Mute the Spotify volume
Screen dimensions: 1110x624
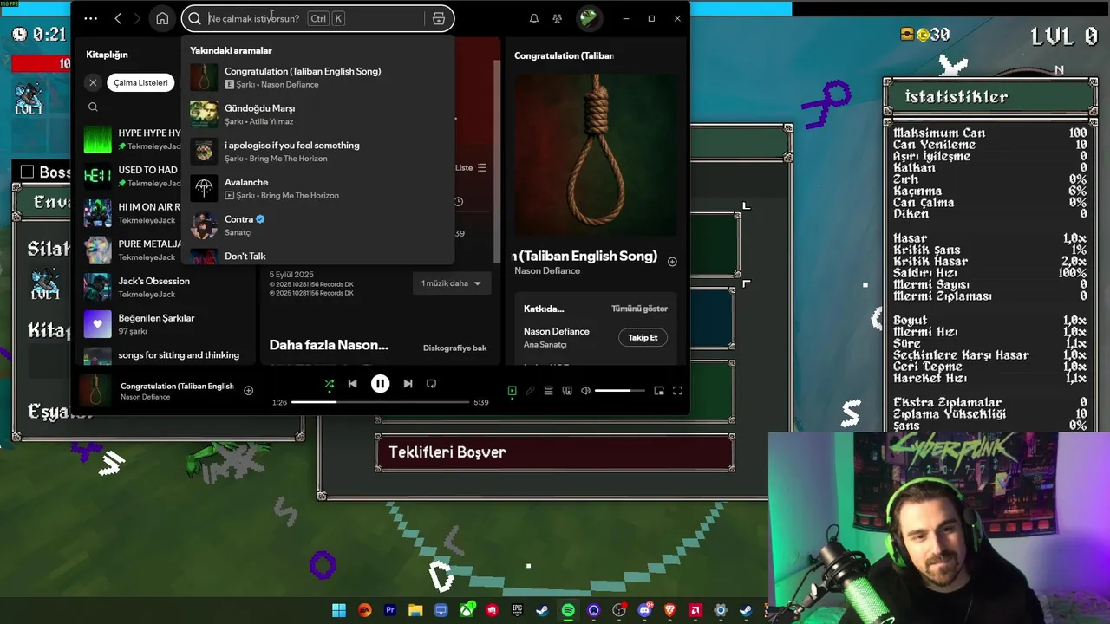(x=585, y=391)
